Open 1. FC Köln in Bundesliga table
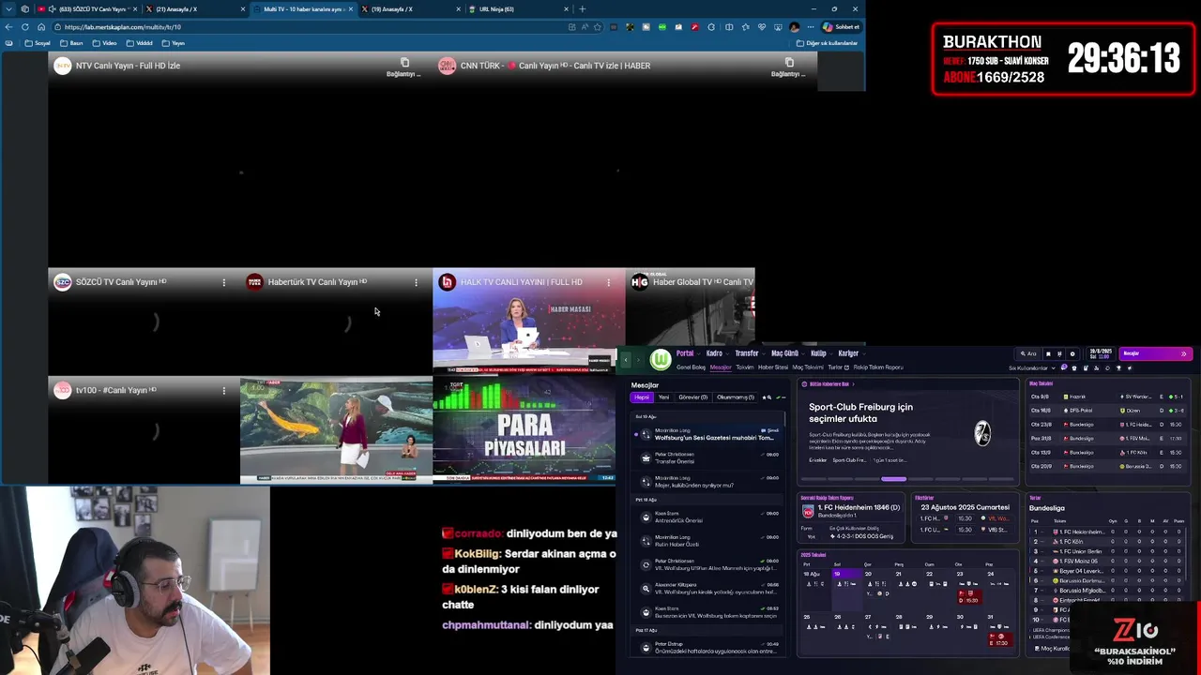Screen dimensions: 1201x675 tap(1071, 542)
